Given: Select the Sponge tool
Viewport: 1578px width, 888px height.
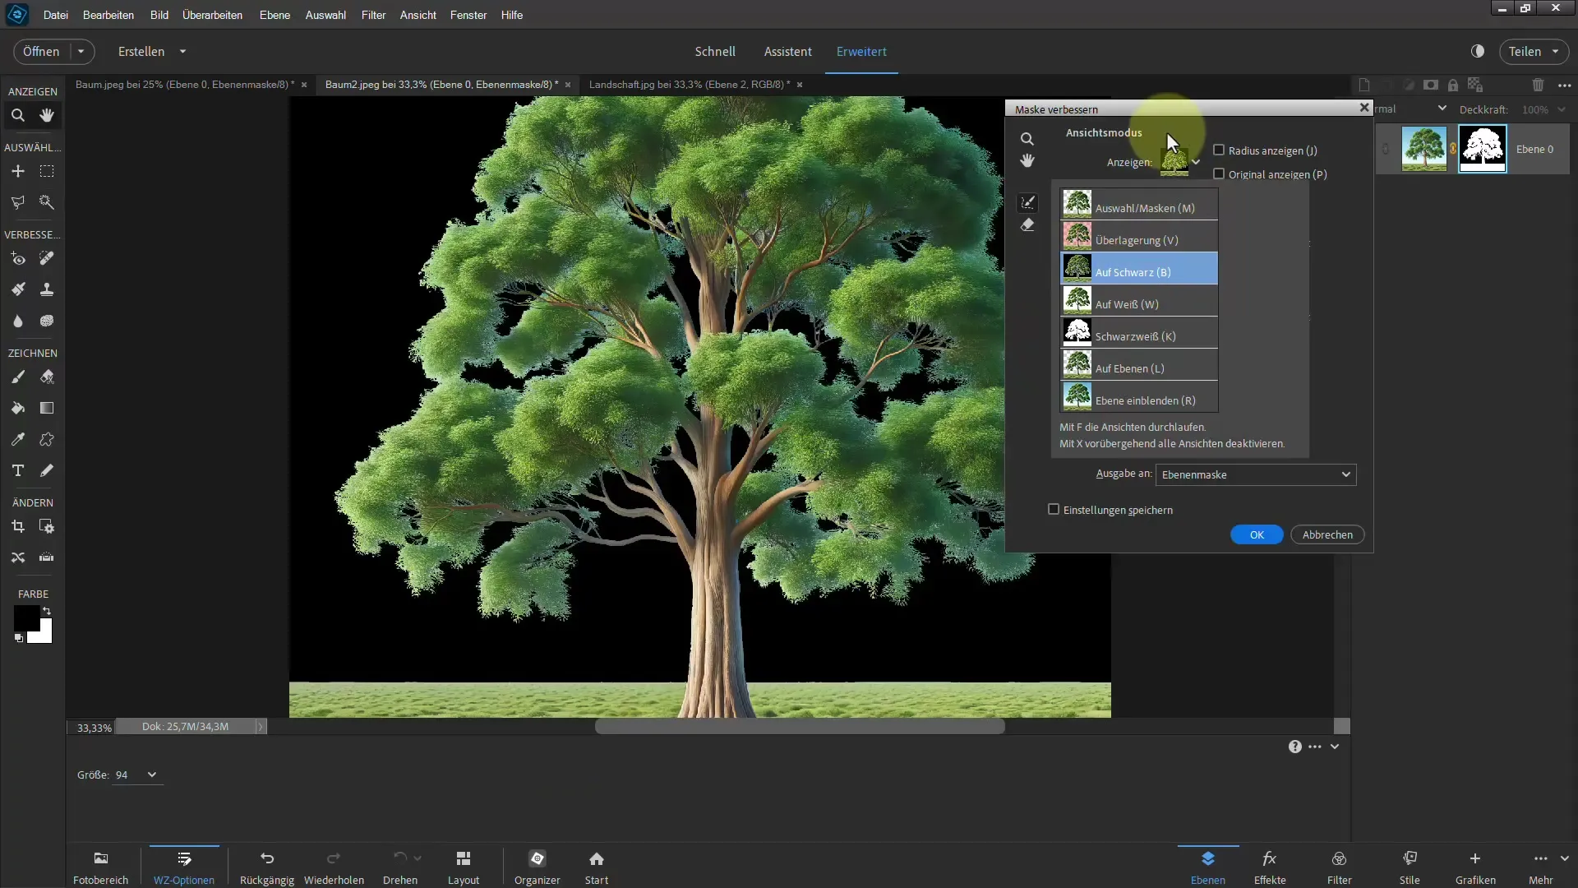Looking at the screenshot, I should (x=47, y=321).
